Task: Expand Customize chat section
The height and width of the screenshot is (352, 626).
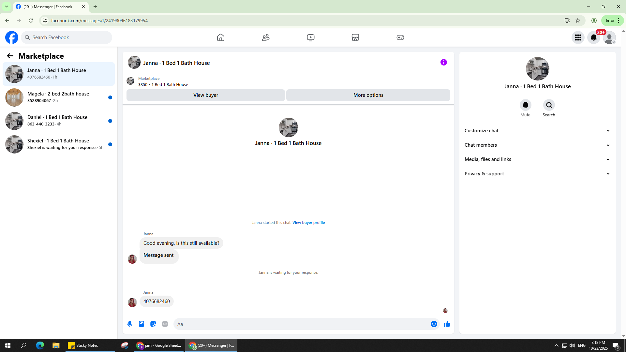Action: point(537,131)
